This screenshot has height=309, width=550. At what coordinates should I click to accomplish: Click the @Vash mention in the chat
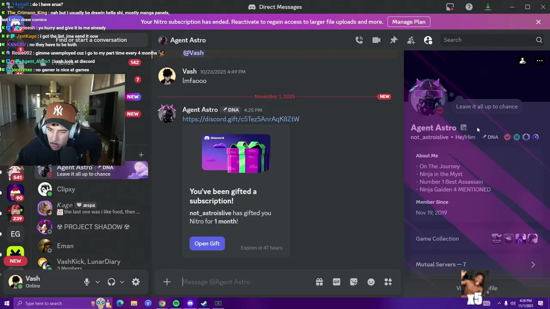pyautogui.click(x=193, y=52)
